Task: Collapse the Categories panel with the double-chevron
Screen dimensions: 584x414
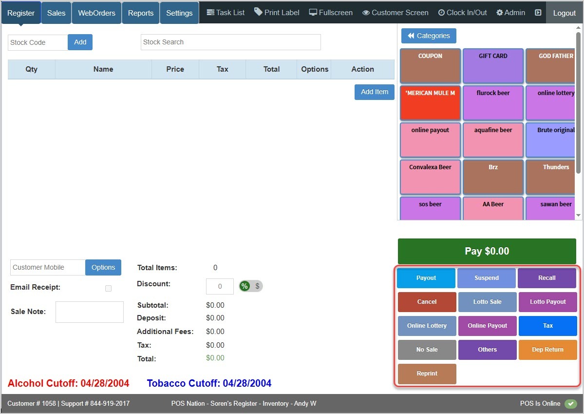Action: 411,36
